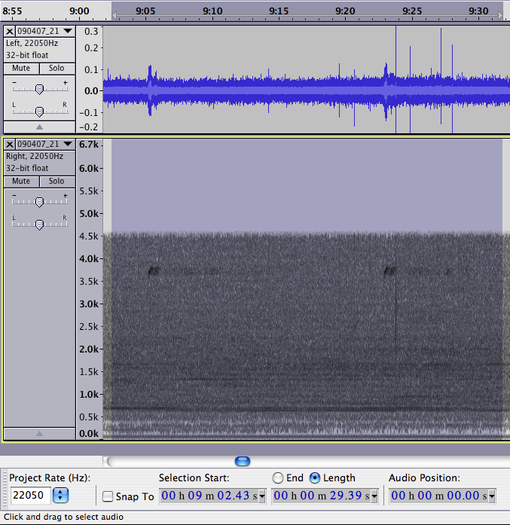Collapse the Left waveform track using its triangle

[39, 127]
